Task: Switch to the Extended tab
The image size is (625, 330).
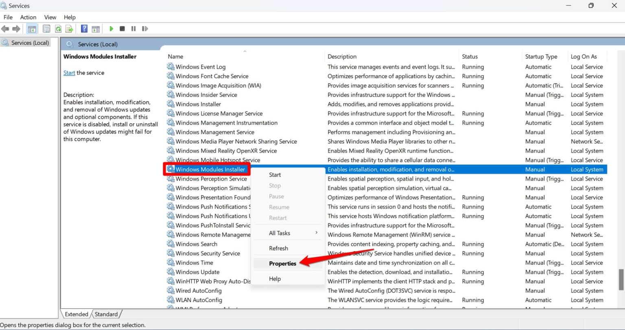Action: pyautogui.click(x=76, y=314)
